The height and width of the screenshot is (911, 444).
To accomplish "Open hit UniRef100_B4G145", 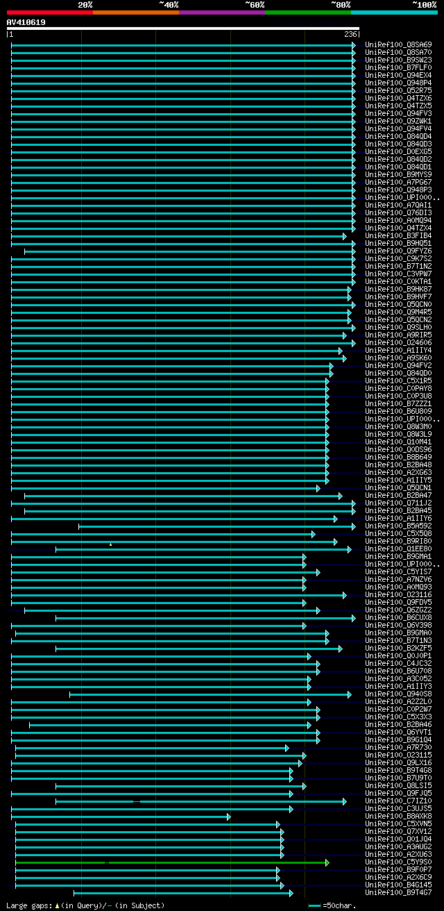I will point(398,885).
